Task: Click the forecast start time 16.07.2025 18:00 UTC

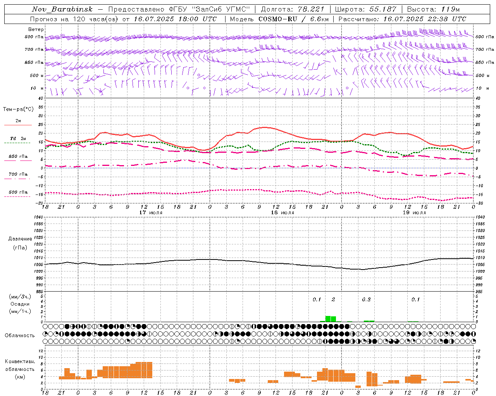Action: [175, 19]
